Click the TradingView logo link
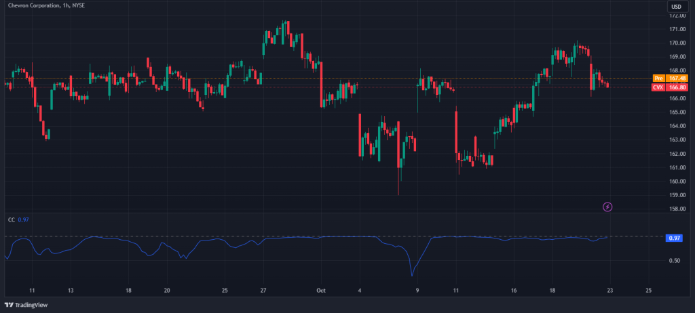The width and height of the screenshot is (695, 313). (26, 305)
